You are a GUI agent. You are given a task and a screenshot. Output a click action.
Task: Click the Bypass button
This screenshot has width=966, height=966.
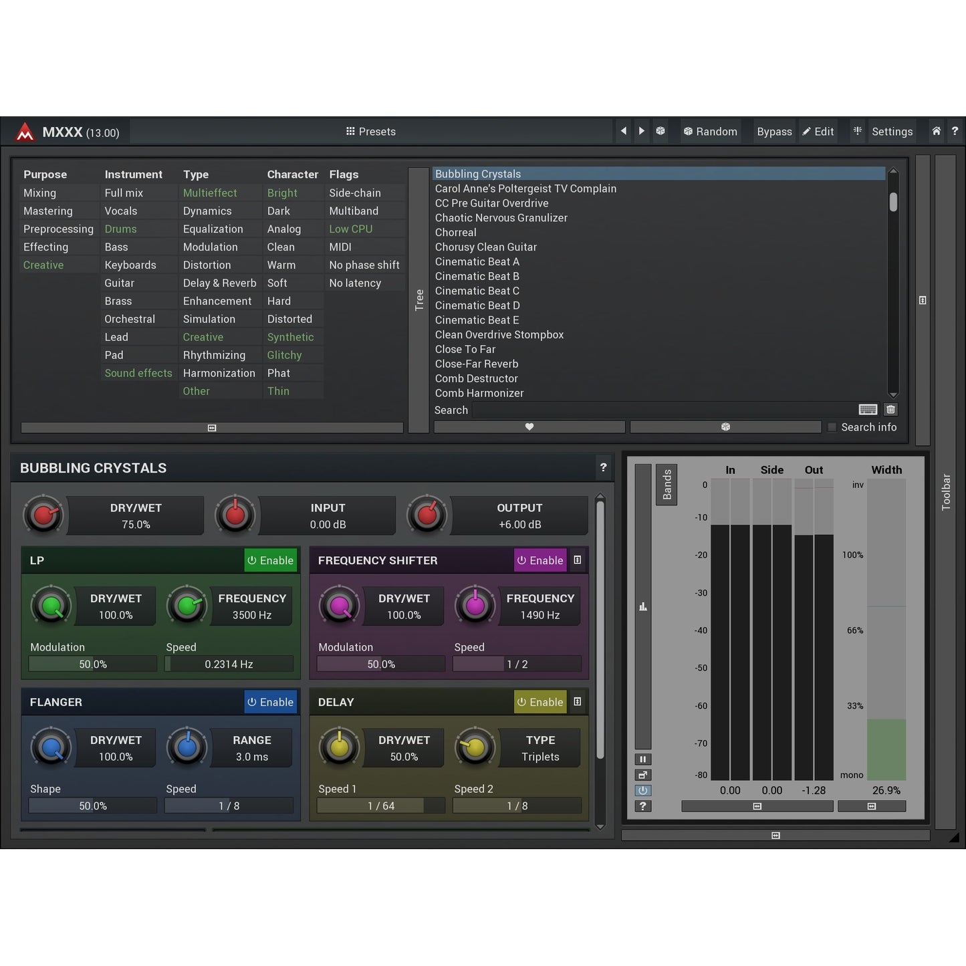[x=774, y=131]
